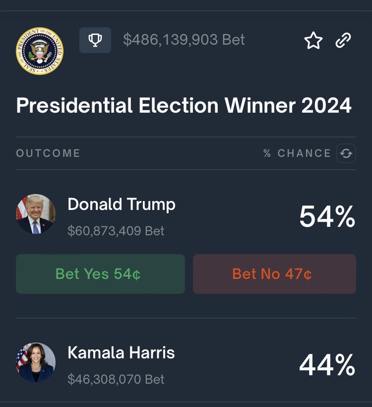Click Harris's 44% chance value
The image size is (372, 407).
point(327,366)
